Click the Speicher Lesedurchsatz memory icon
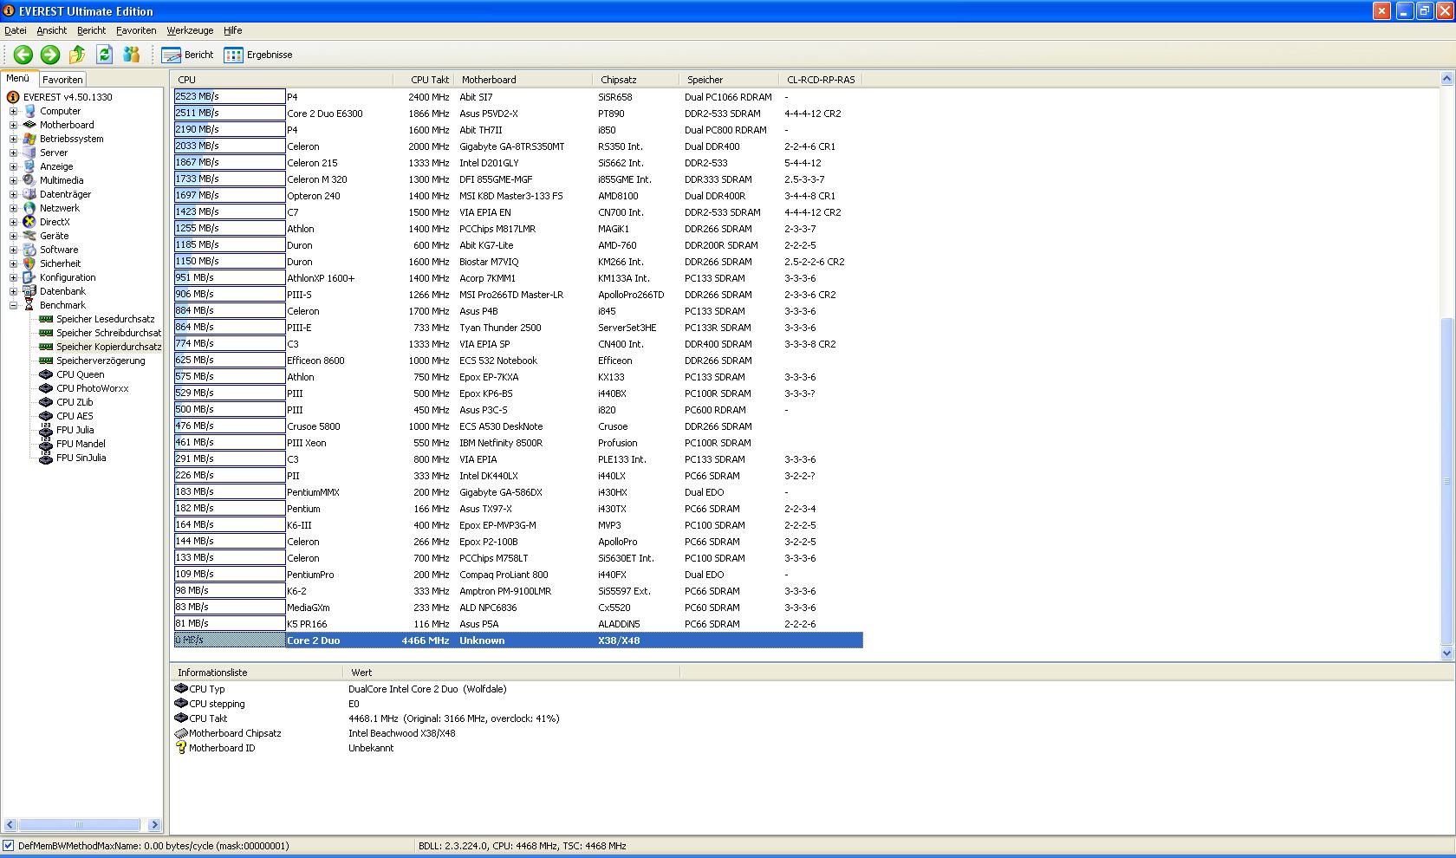The height and width of the screenshot is (858, 1456). pos(46,319)
